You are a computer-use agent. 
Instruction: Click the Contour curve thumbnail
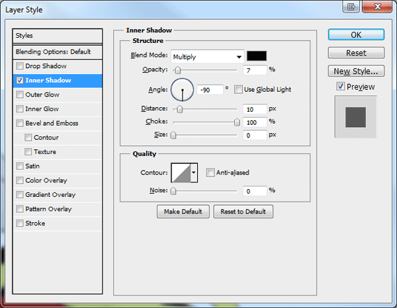(181, 173)
